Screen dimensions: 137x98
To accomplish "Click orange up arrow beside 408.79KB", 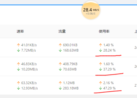I will (x=60, y=64).
